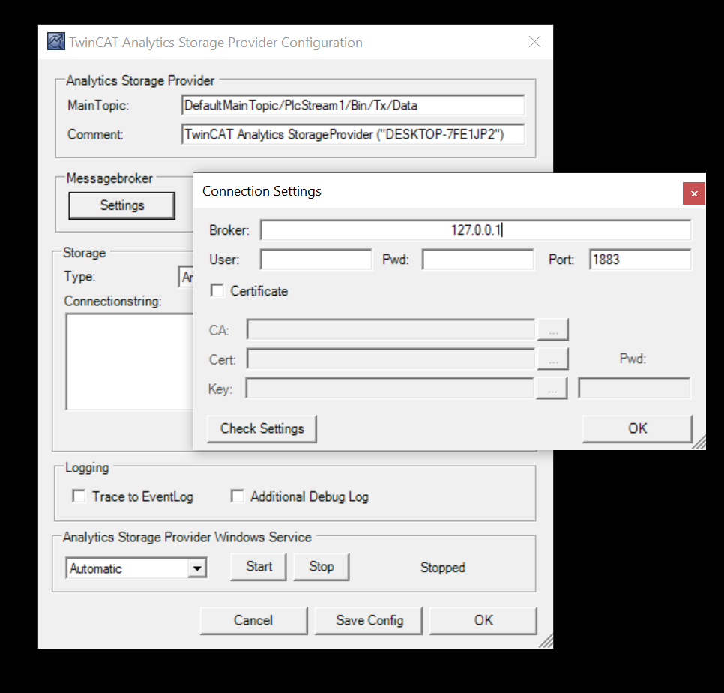724x693 pixels.
Task: Click the Port field showing 1883
Action: [640, 259]
